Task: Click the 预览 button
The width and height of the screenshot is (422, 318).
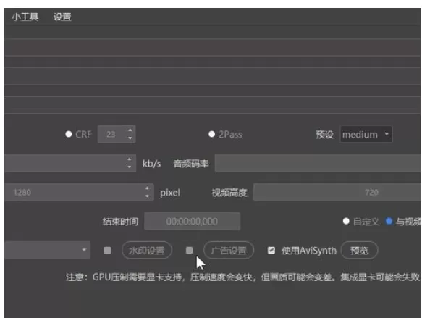Action: (x=359, y=251)
